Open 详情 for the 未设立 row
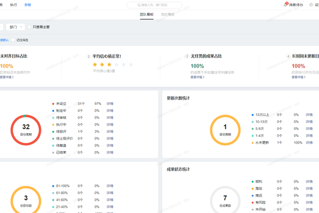The height and width of the screenshot is (213, 319). pos(110,104)
